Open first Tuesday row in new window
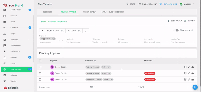This screenshot has height=92, width=201. 185,67
